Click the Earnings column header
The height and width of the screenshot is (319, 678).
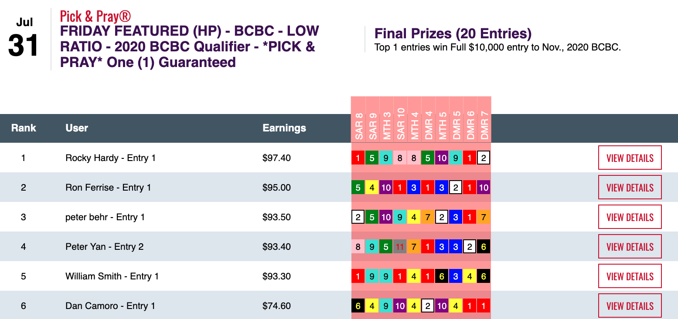284,128
